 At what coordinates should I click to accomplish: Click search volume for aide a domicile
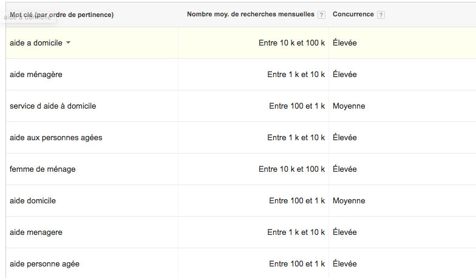[291, 42]
